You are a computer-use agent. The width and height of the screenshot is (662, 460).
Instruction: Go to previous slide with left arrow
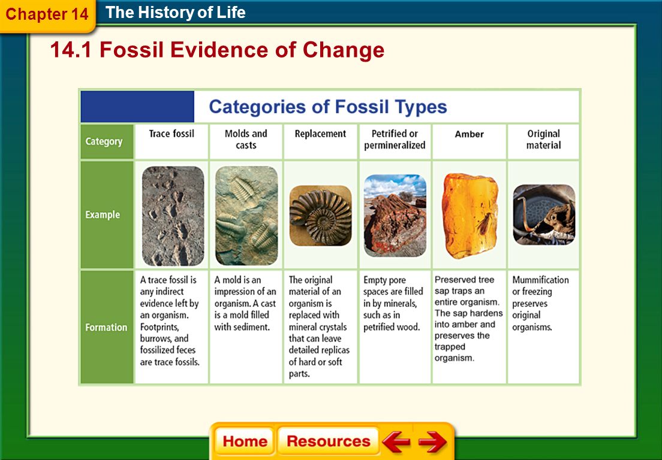pyautogui.click(x=396, y=441)
